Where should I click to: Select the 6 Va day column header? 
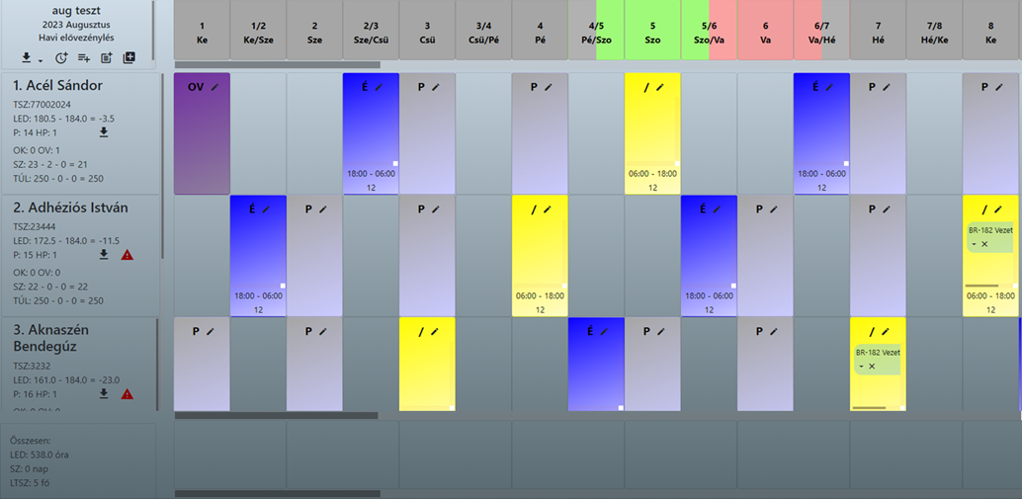[765, 32]
